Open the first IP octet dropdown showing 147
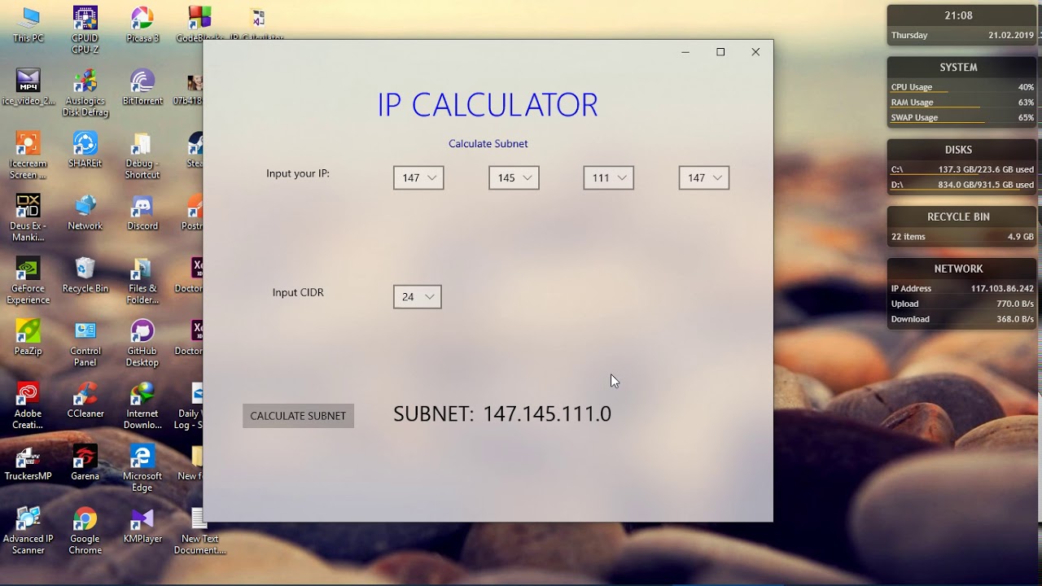The image size is (1042, 586). pyautogui.click(x=418, y=177)
